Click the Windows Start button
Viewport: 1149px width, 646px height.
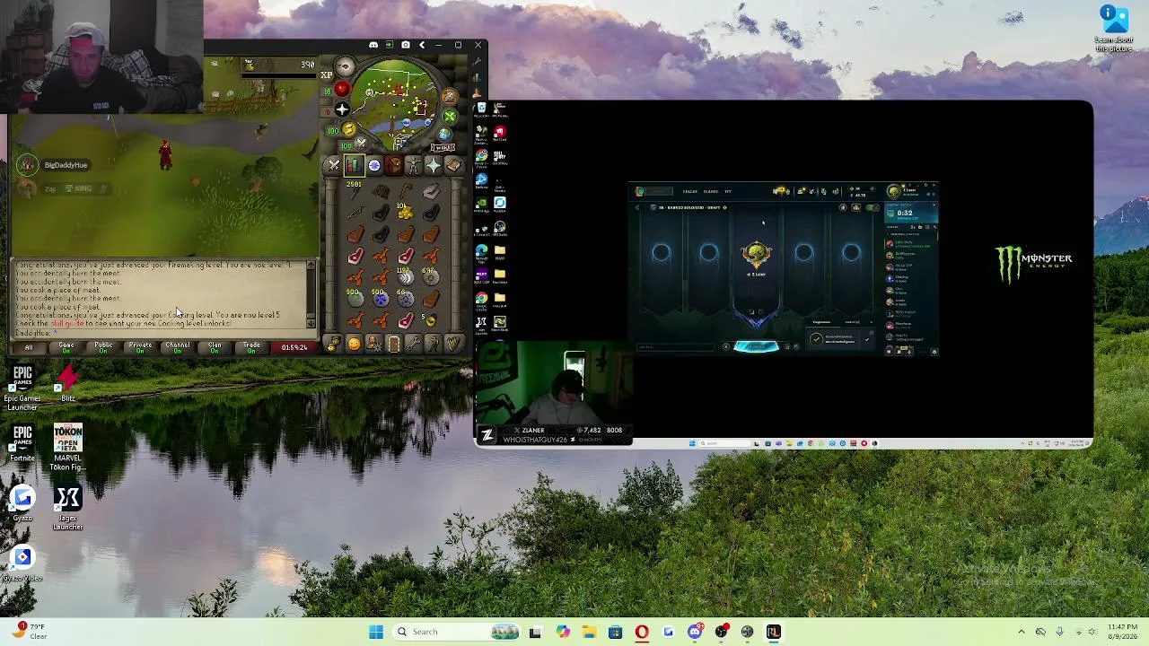click(x=376, y=632)
